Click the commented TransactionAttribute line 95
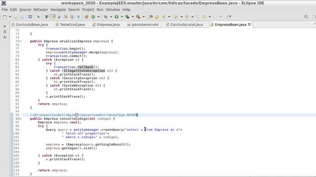Viewport: 316px width, 177px height. 84,115
